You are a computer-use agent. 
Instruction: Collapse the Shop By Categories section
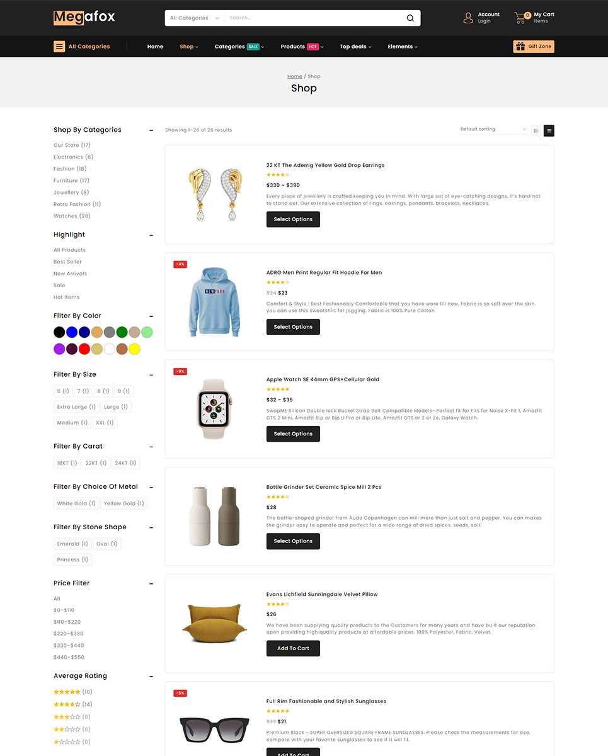(x=151, y=130)
